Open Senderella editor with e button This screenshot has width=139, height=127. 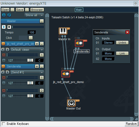pyautogui.click(x=37, y=66)
